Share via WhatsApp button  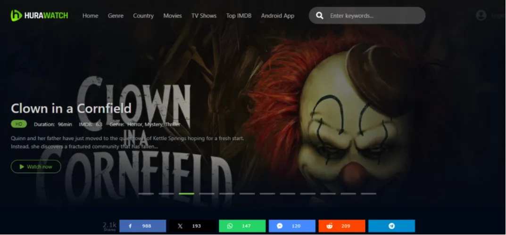click(241, 226)
